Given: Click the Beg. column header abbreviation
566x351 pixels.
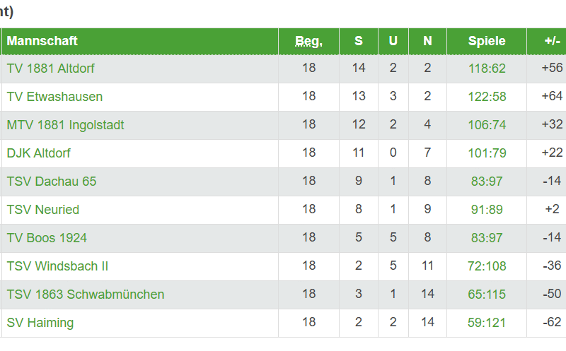Looking at the screenshot, I should (x=308, y=41).
